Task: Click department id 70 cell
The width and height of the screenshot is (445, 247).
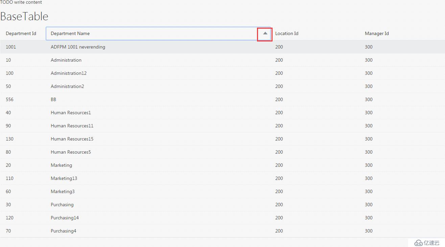Action: [x=8, y=231]
